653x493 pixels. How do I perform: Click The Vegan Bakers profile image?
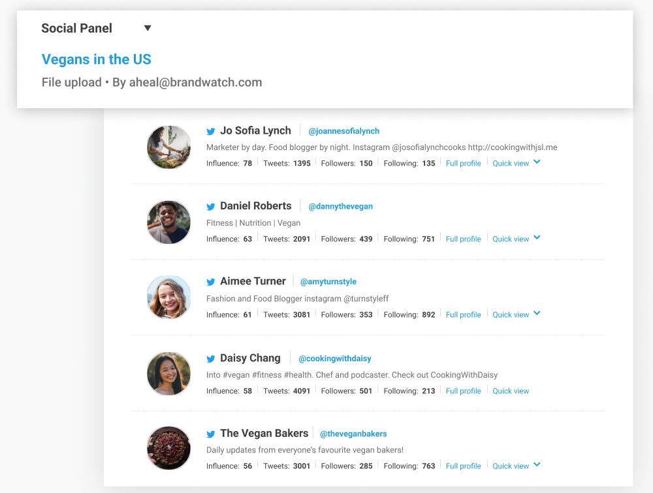(x=169, y=448)
